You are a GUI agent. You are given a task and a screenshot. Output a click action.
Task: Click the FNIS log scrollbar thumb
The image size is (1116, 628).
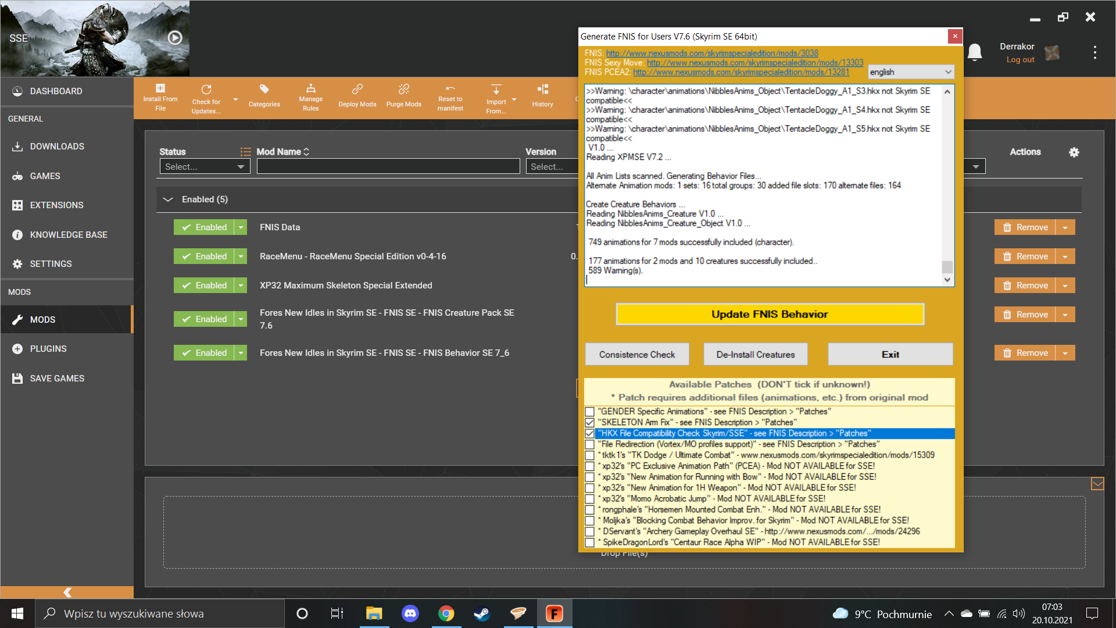(947, 267)
